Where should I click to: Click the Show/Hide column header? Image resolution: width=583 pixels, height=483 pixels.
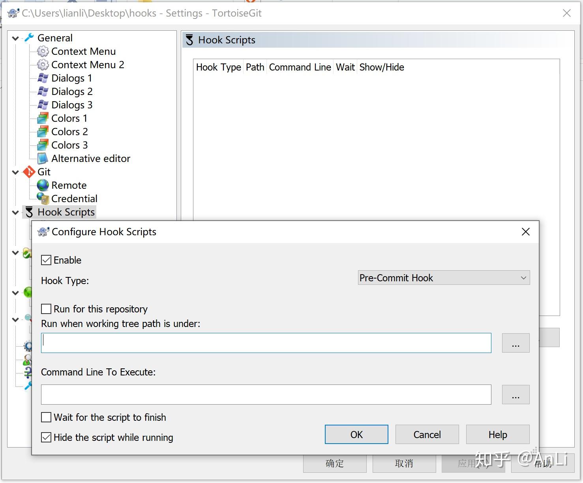click(382, 67)
